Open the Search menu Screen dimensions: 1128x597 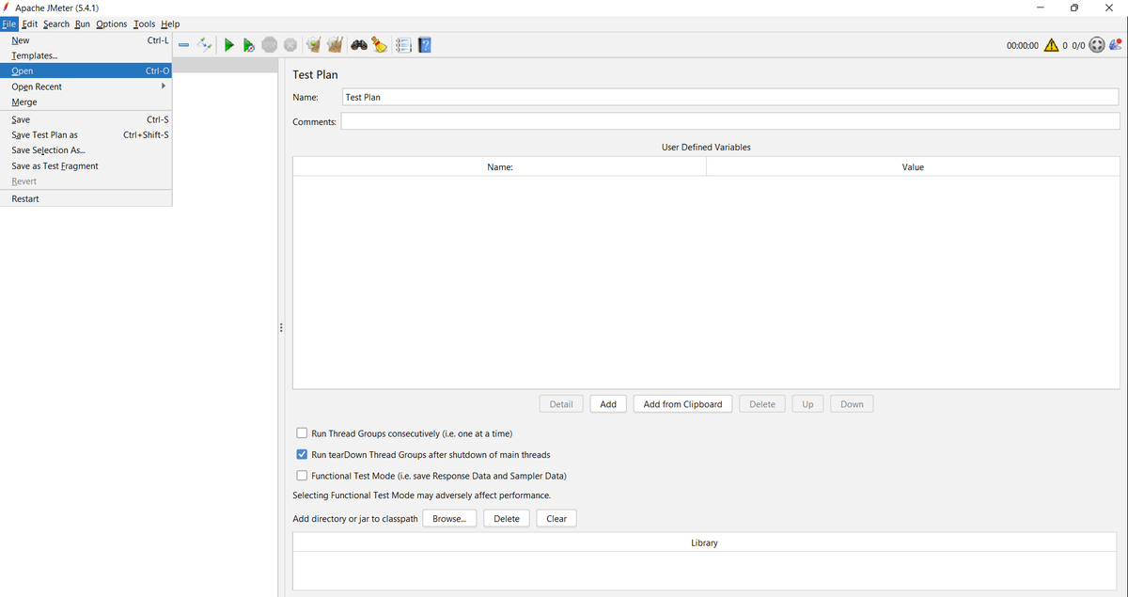(x=56, y=24)
